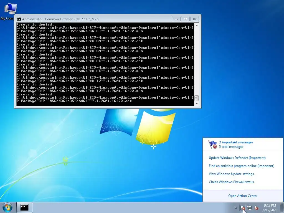Click the Command Prompt scroll down arrow
Viewport: 284px width, 213px height.
click(197, 104)
